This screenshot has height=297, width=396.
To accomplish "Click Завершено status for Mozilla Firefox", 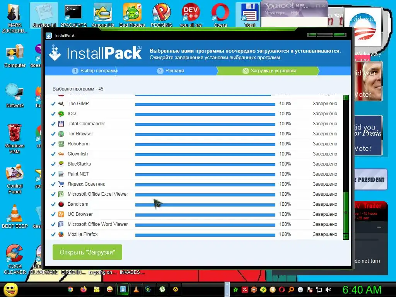I will pyautogui.click(x=325, y=234).
